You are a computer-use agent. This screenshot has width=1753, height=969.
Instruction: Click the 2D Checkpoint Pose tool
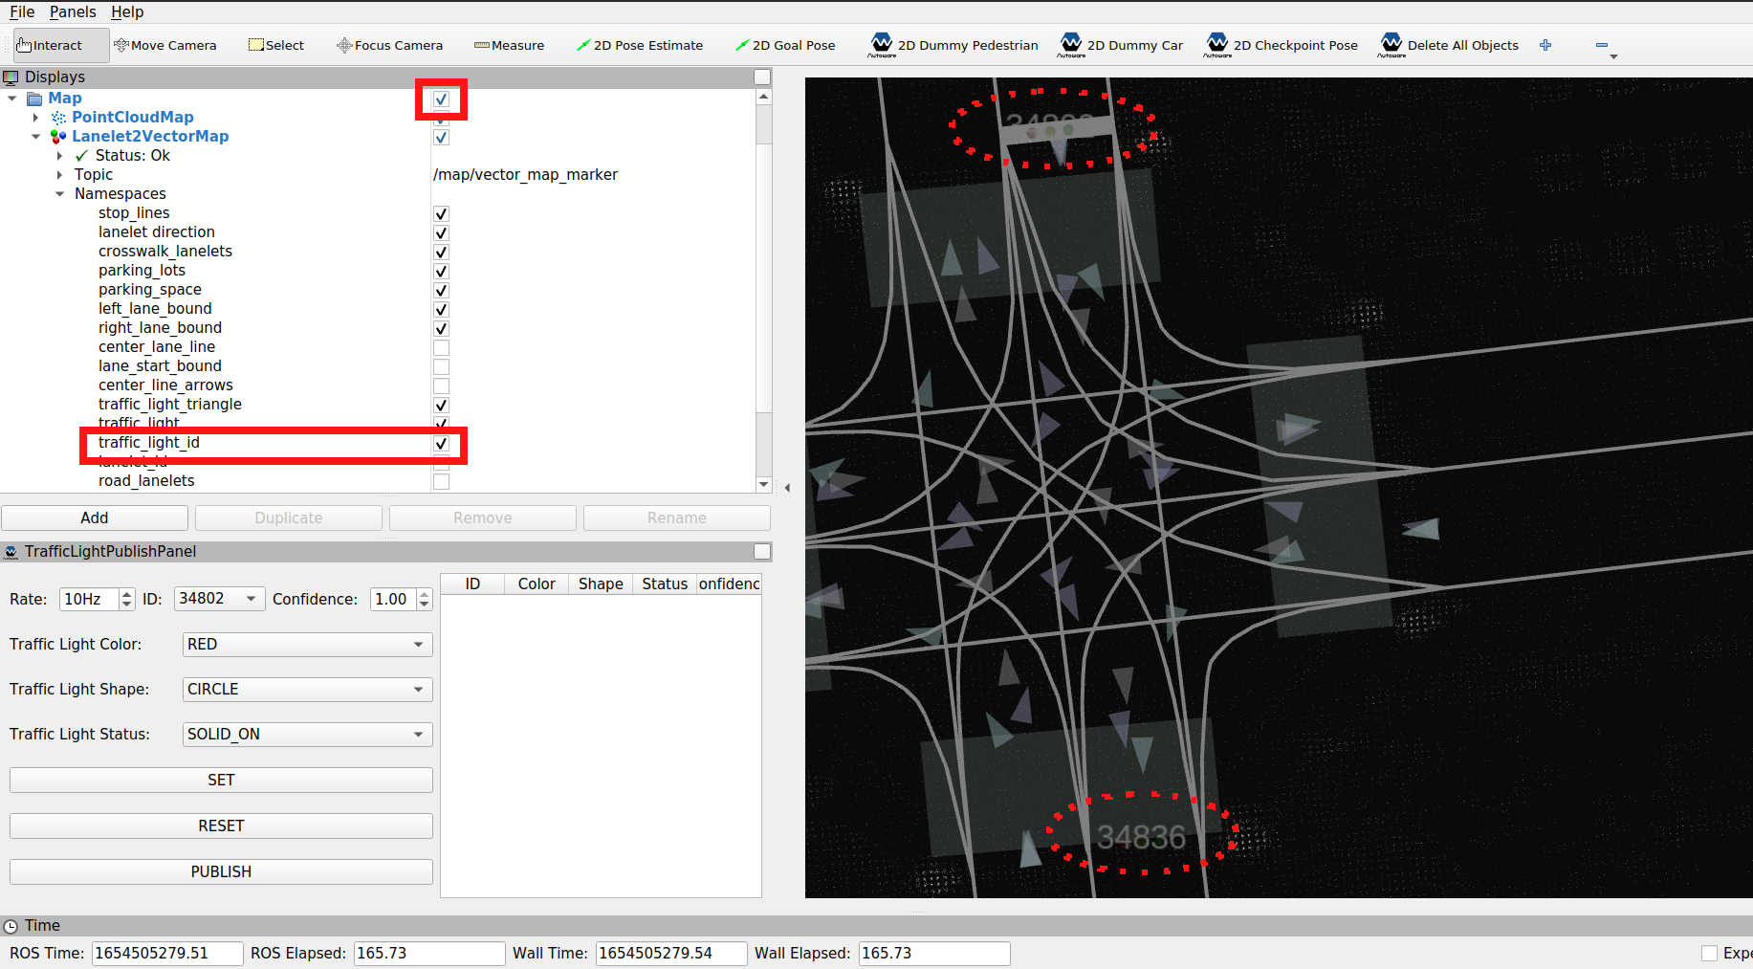(x=1281, y=45)
